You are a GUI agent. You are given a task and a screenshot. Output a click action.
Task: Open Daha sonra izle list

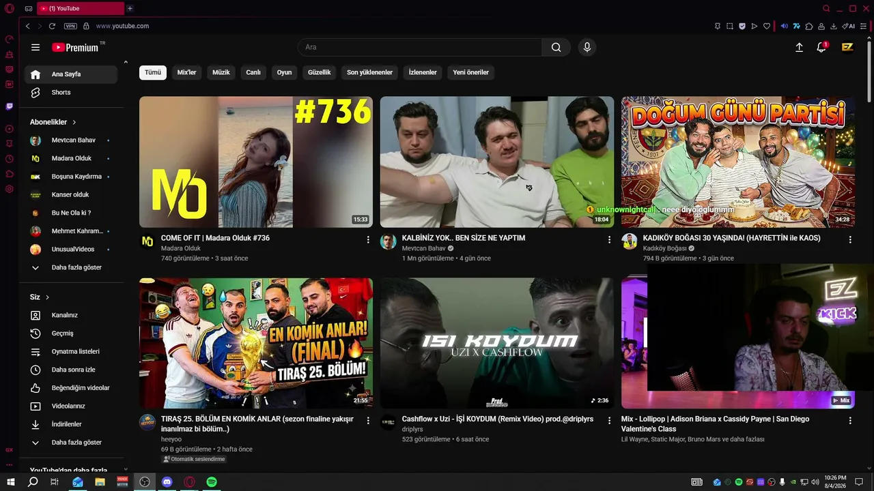[71, 370]
